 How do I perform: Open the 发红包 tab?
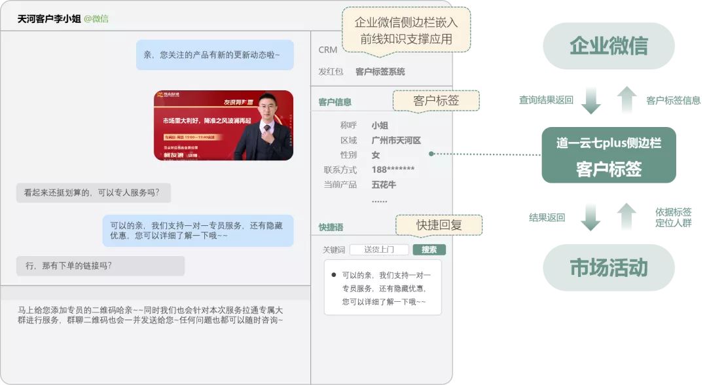pyautogui.click(x=331, y=71)
